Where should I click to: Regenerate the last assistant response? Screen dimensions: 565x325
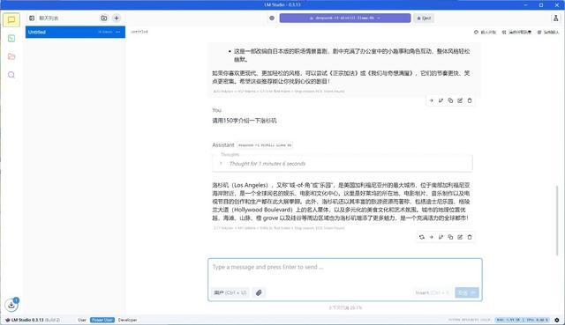click(422, 237)
